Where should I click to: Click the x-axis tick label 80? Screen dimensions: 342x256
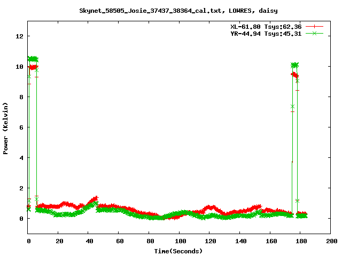pos(150,241)
